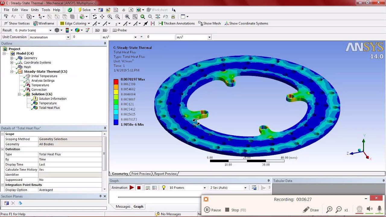Open the Tools menu

(x=46, y=10)
